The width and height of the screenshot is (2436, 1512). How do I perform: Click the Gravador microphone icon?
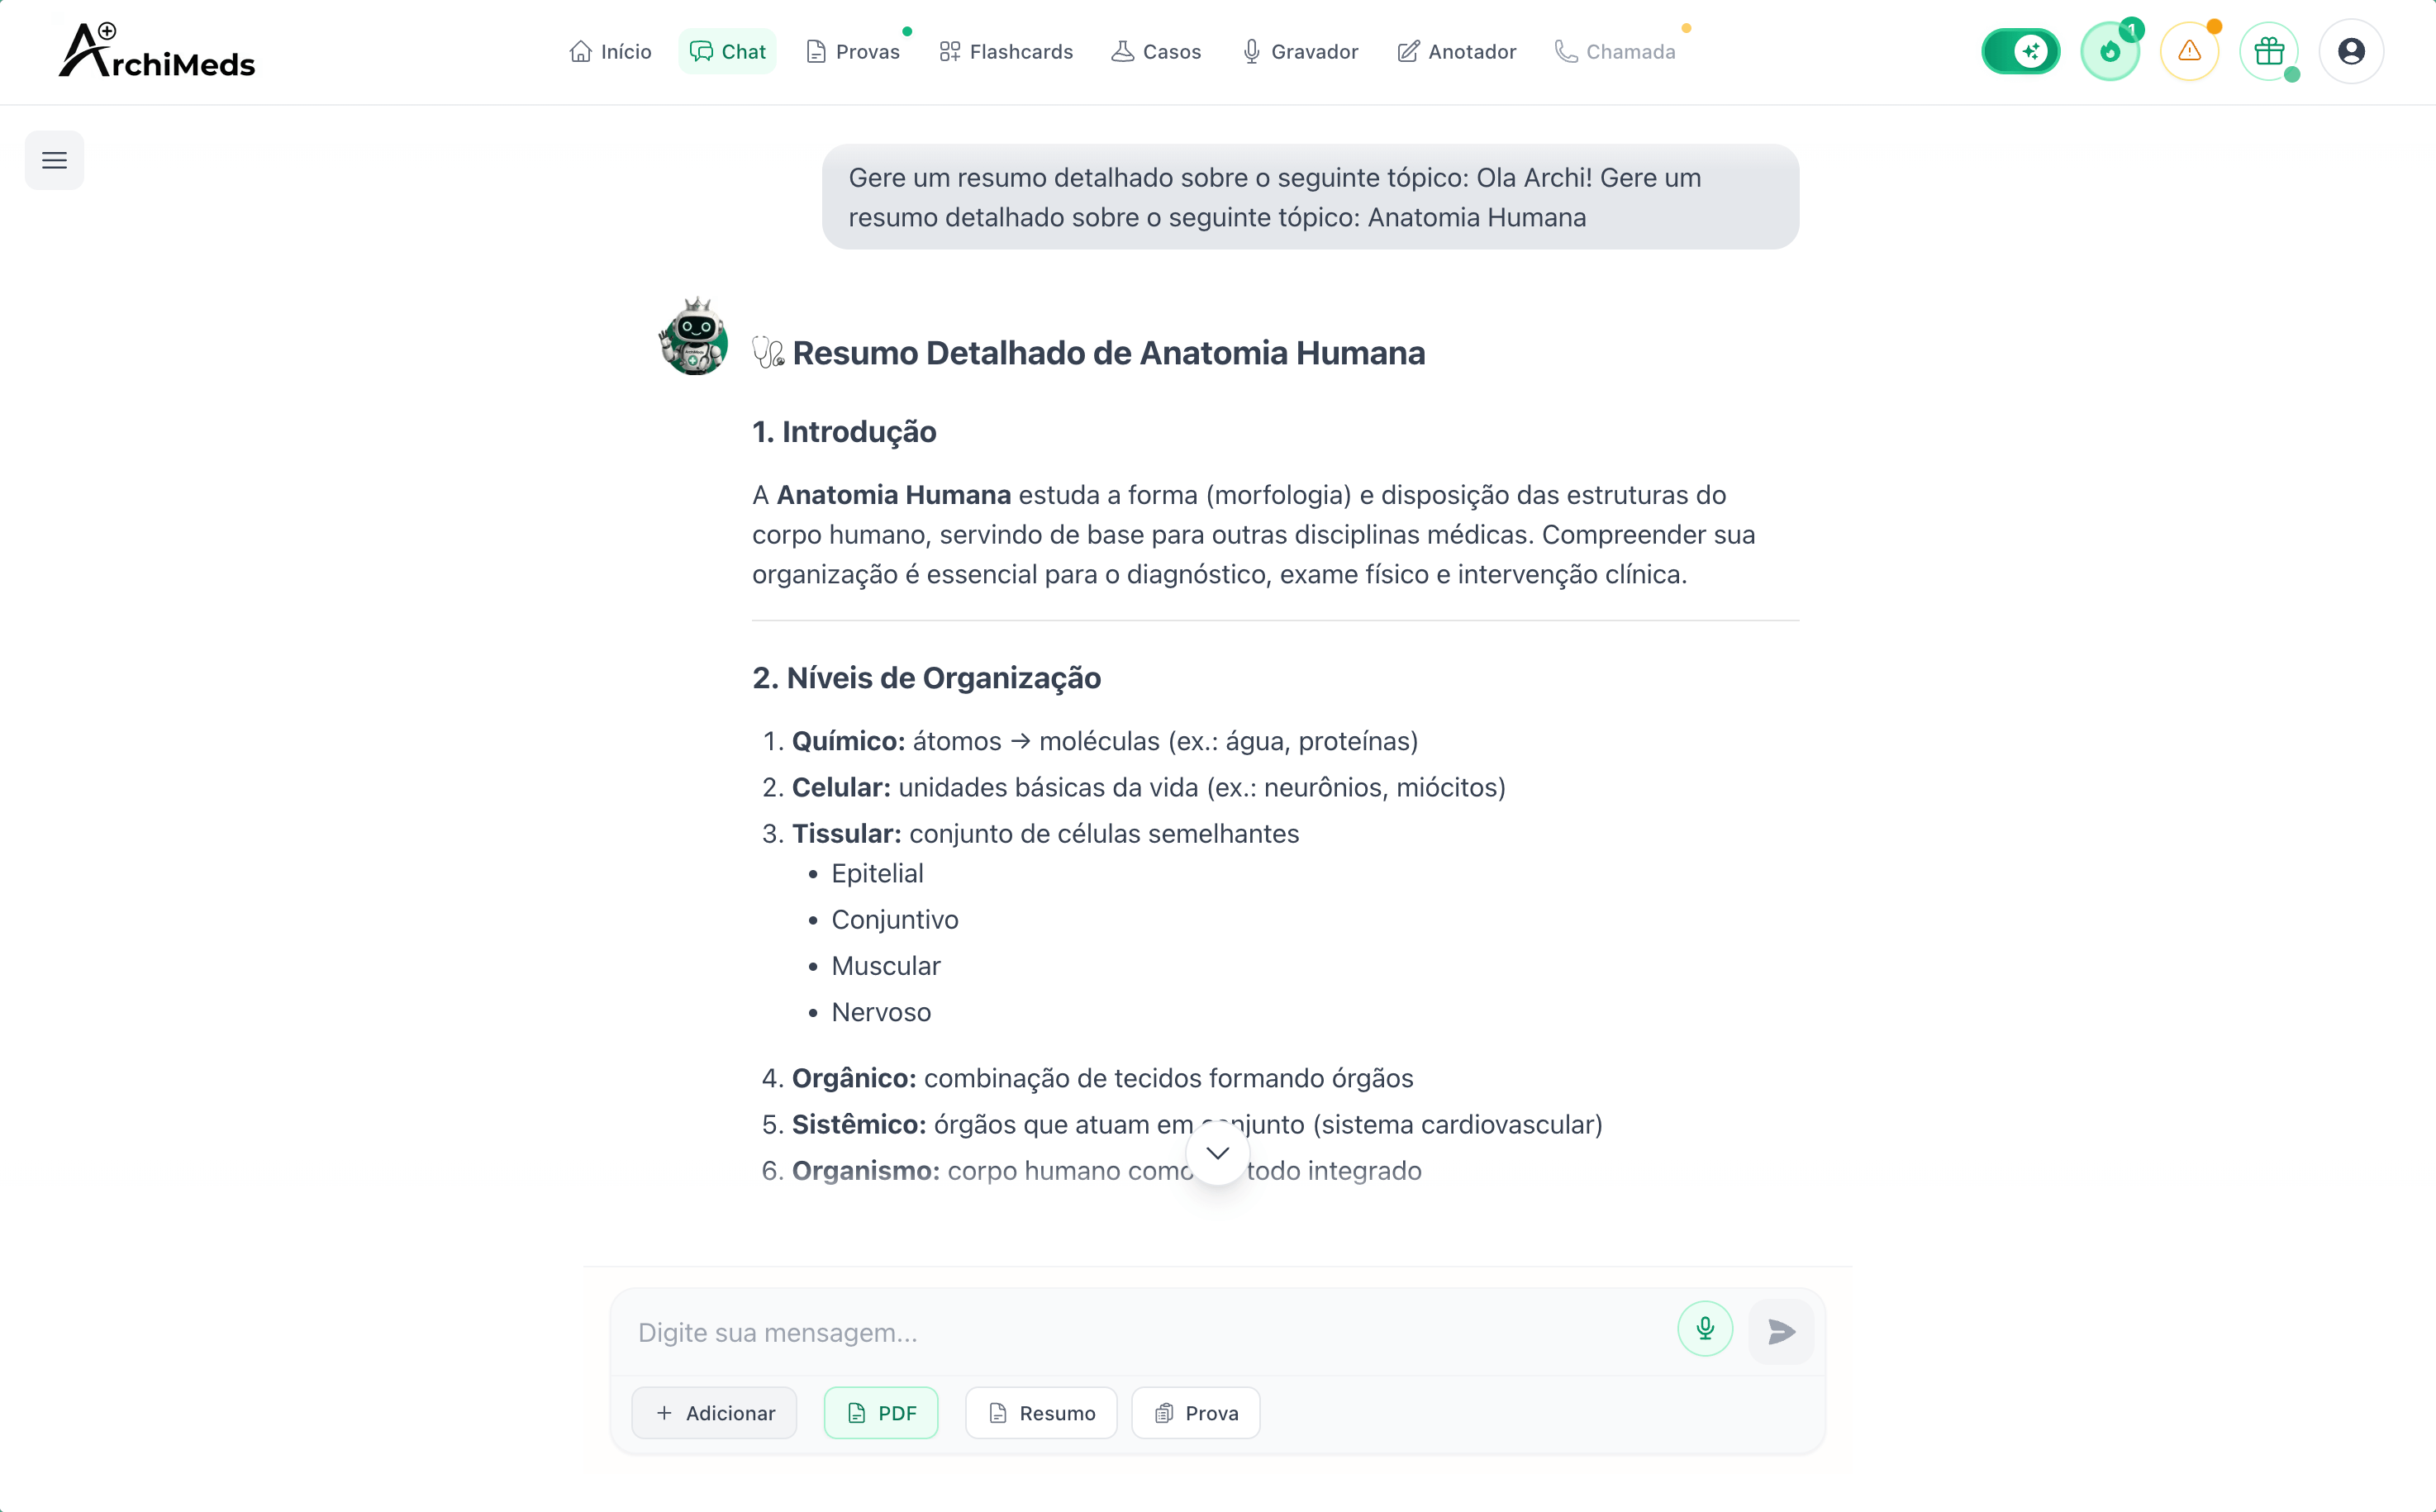point(1249,51)
